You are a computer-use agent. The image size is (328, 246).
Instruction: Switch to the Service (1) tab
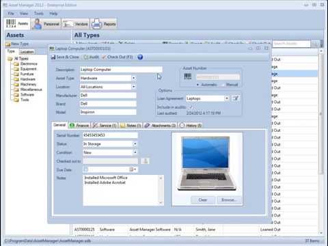pyautogui.click(x=105, y=125)
